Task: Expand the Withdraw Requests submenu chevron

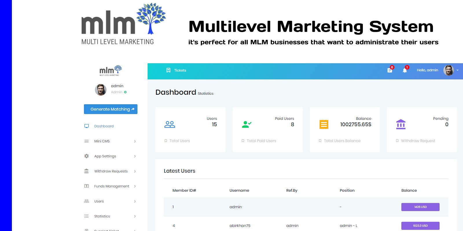Action: [x=135, y=171]
